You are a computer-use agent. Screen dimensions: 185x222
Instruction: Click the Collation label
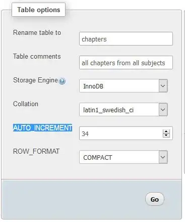26,104
